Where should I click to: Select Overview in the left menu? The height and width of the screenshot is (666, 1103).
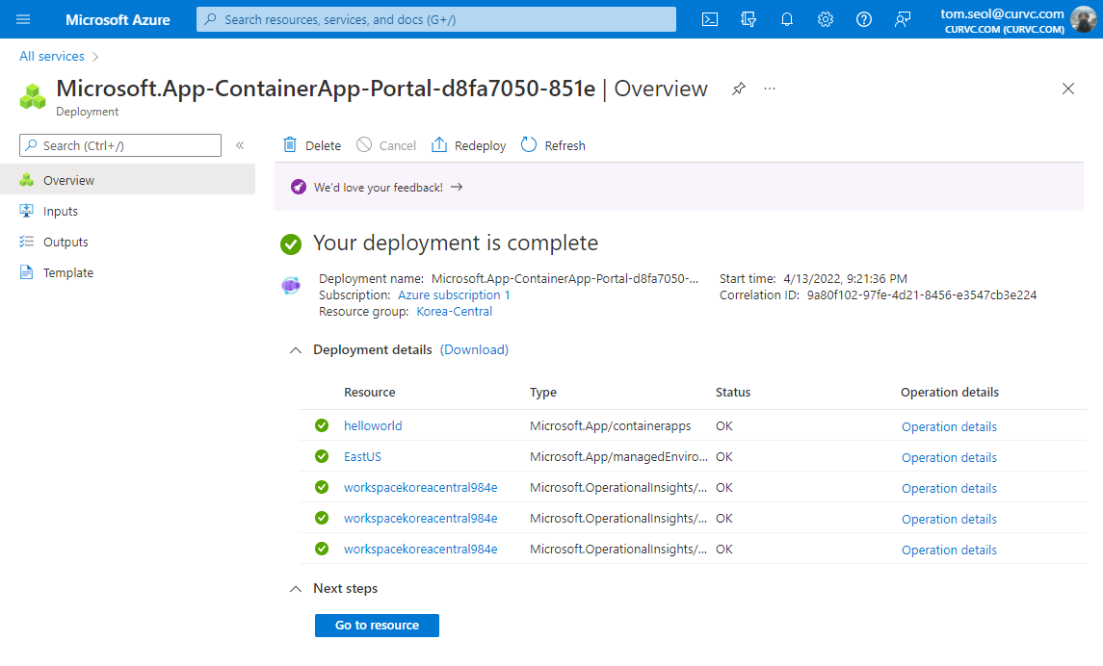(x=127, y=180)
